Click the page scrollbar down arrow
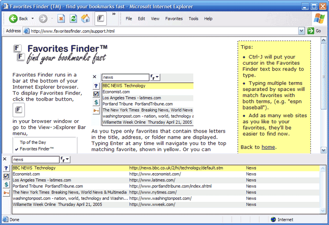Viewport: 329px width, 225px height. [323, 150]
